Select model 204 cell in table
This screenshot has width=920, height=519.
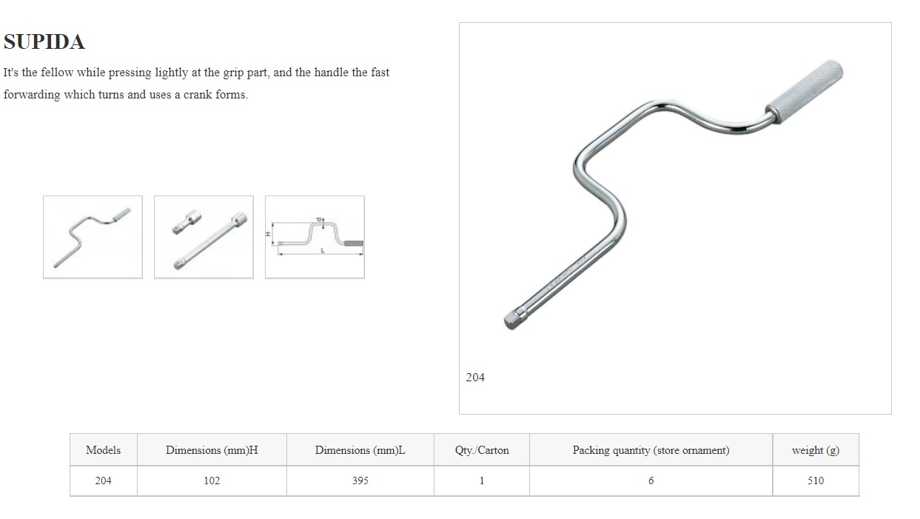103,481
